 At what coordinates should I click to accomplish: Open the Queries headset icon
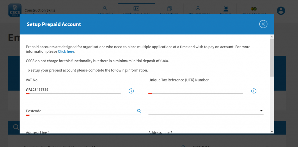pos(226,8)
